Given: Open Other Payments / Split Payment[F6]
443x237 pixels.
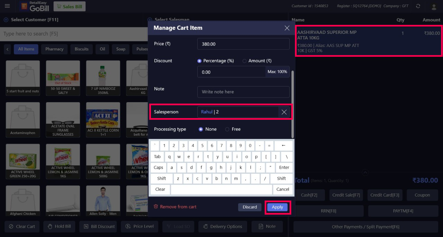Looking at the screenshot, I should pos(366,227).
